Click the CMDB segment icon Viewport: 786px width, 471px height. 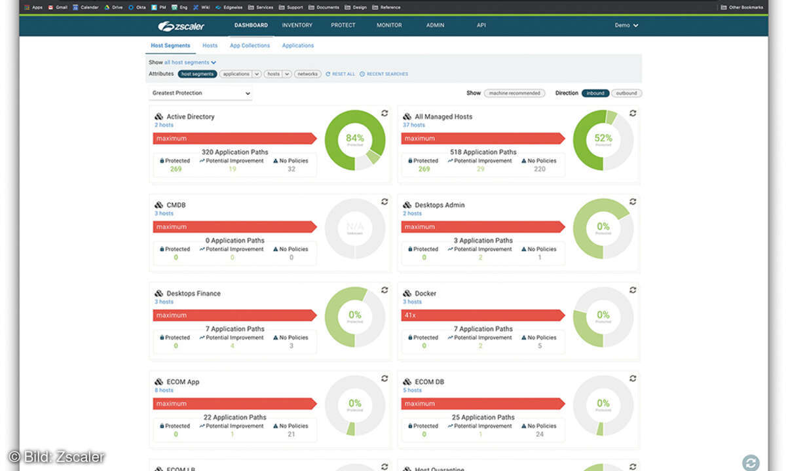click(159, 205)
